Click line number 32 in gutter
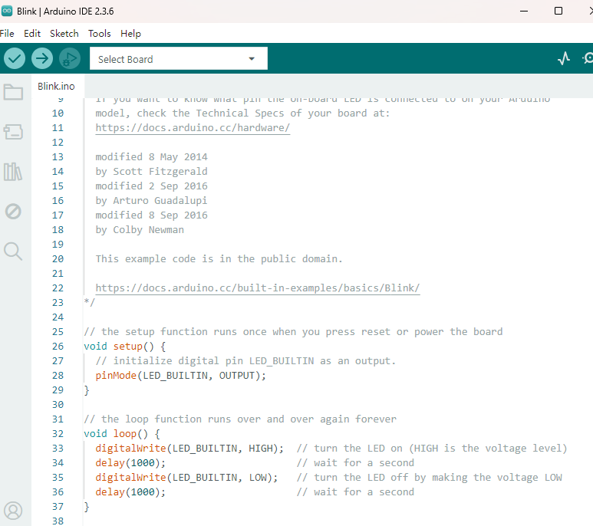593x526 pixels. coord(58,434)
